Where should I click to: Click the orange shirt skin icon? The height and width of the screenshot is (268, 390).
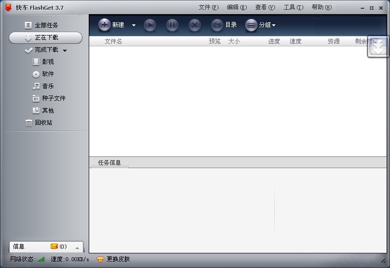100,259
